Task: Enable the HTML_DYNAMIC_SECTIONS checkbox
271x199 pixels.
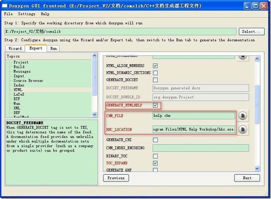Action: (x=155, y=73)
